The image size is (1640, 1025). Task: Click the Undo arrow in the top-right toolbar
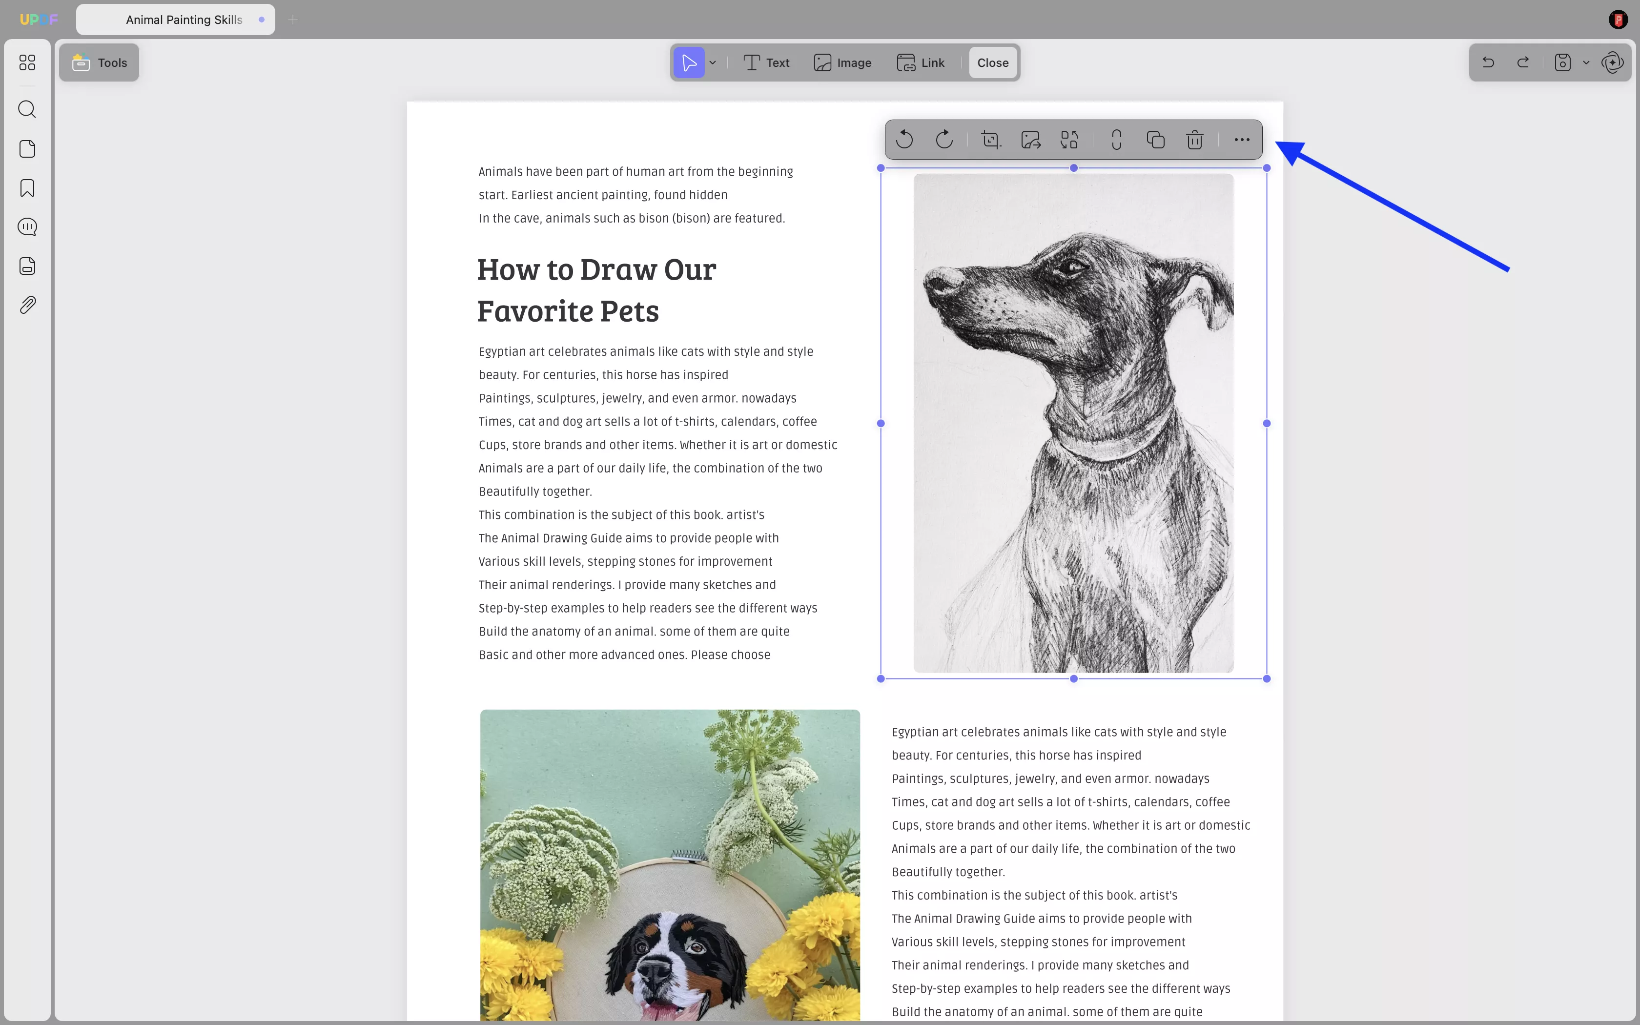pos(1488,62)
